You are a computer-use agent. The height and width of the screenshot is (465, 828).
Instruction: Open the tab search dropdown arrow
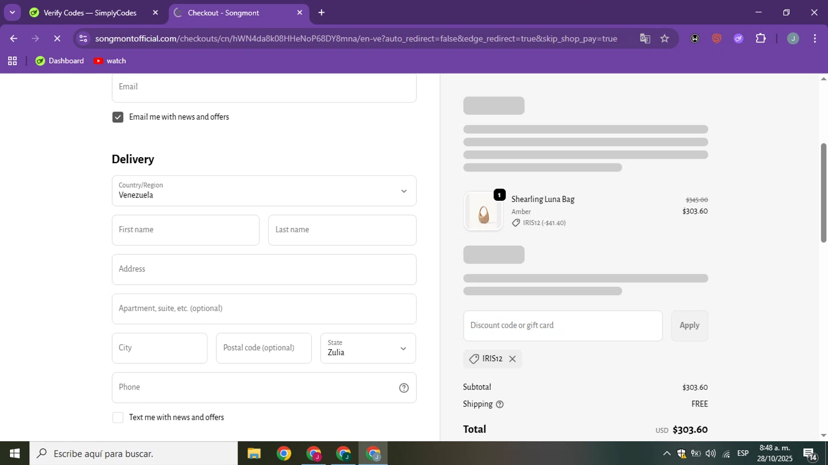pos(12,12)
